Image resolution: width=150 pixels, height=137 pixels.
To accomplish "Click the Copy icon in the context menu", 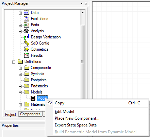I will pyautogui.click(x=50, y=103).
